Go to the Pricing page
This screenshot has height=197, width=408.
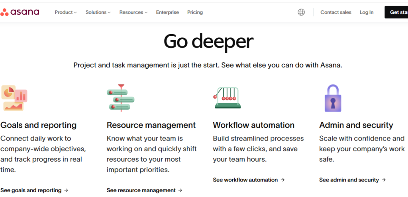[195, 12]
